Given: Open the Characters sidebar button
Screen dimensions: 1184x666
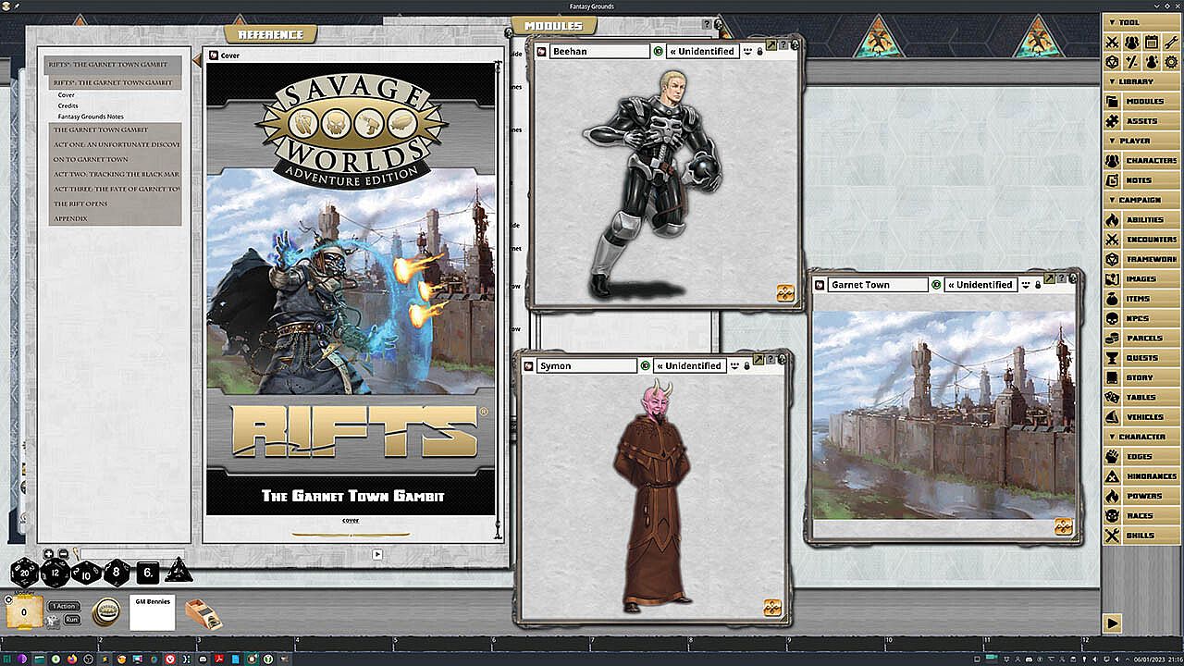Looking at the screenshot, I should (x=1141, y=160).
